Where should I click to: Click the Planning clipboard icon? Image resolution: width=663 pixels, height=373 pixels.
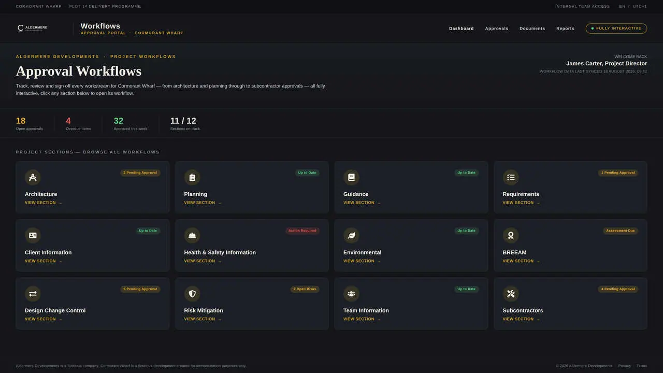point(192,178)
